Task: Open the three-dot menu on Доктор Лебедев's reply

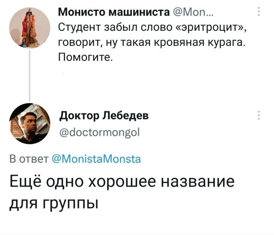Action: (x=259, y=116)
